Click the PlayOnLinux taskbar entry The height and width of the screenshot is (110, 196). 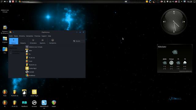[x=24, y=2]
